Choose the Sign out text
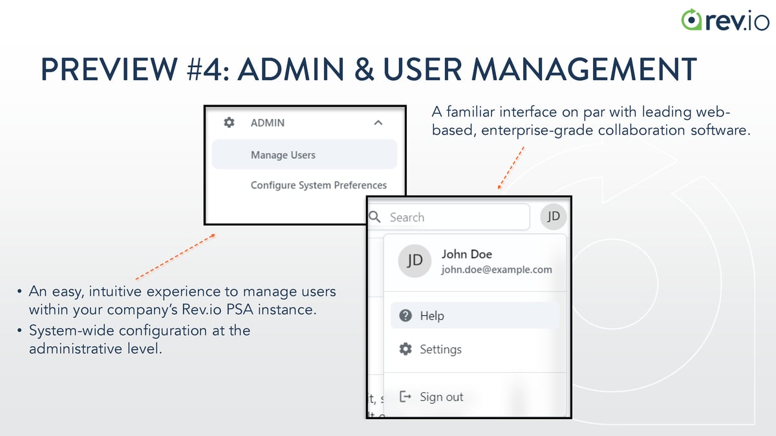Viewport: 776px width, 436px height. pyautogui.click(x=441, y=397)
